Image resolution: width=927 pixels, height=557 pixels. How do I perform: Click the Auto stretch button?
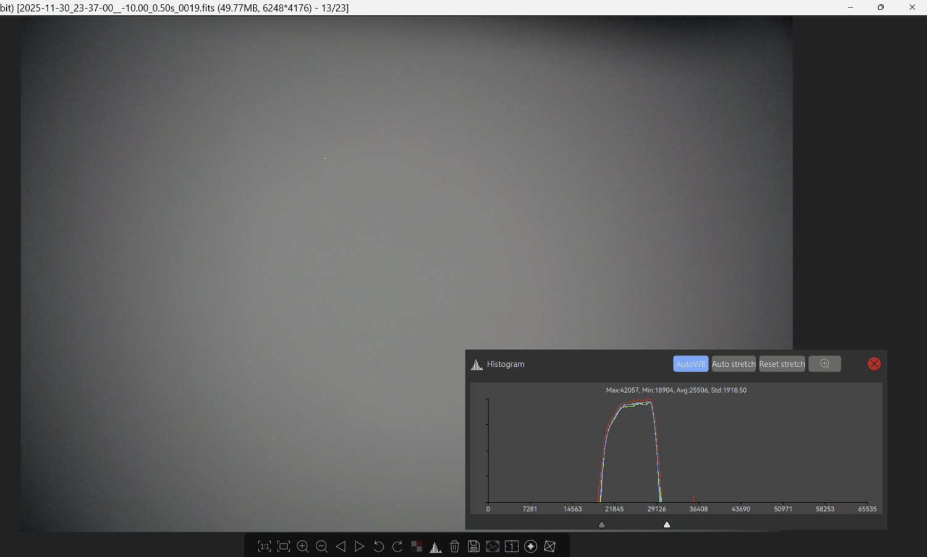pyautogui.click(x=734, y=364)
